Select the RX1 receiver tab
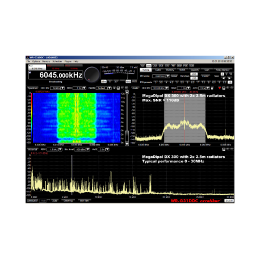Image resolution: width=260 pixels, height=260 pixels. [37, 67]
